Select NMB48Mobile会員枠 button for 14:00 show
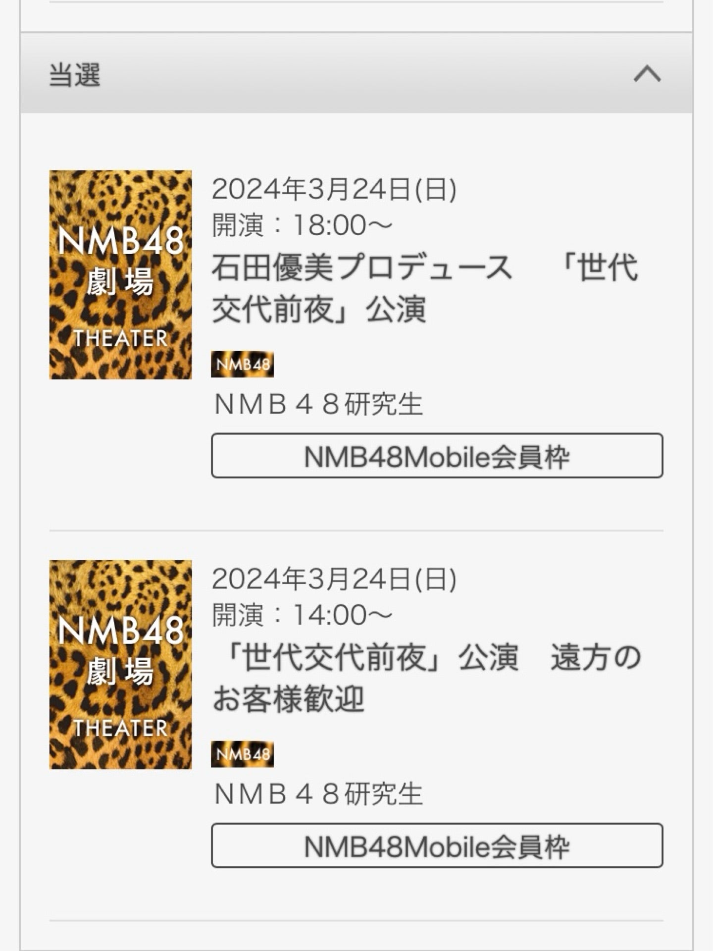Screen dimensions: 713x951 pos(437,845)
